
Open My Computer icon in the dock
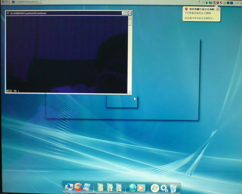coord(69,187)
